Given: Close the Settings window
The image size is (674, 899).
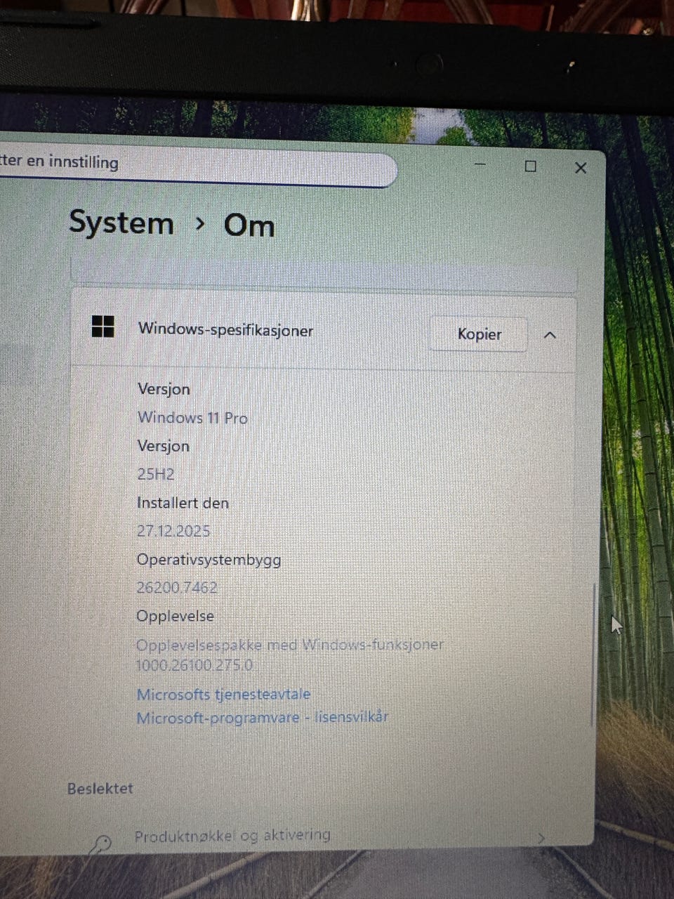Looking at the screenshot, I should [581, 168].
